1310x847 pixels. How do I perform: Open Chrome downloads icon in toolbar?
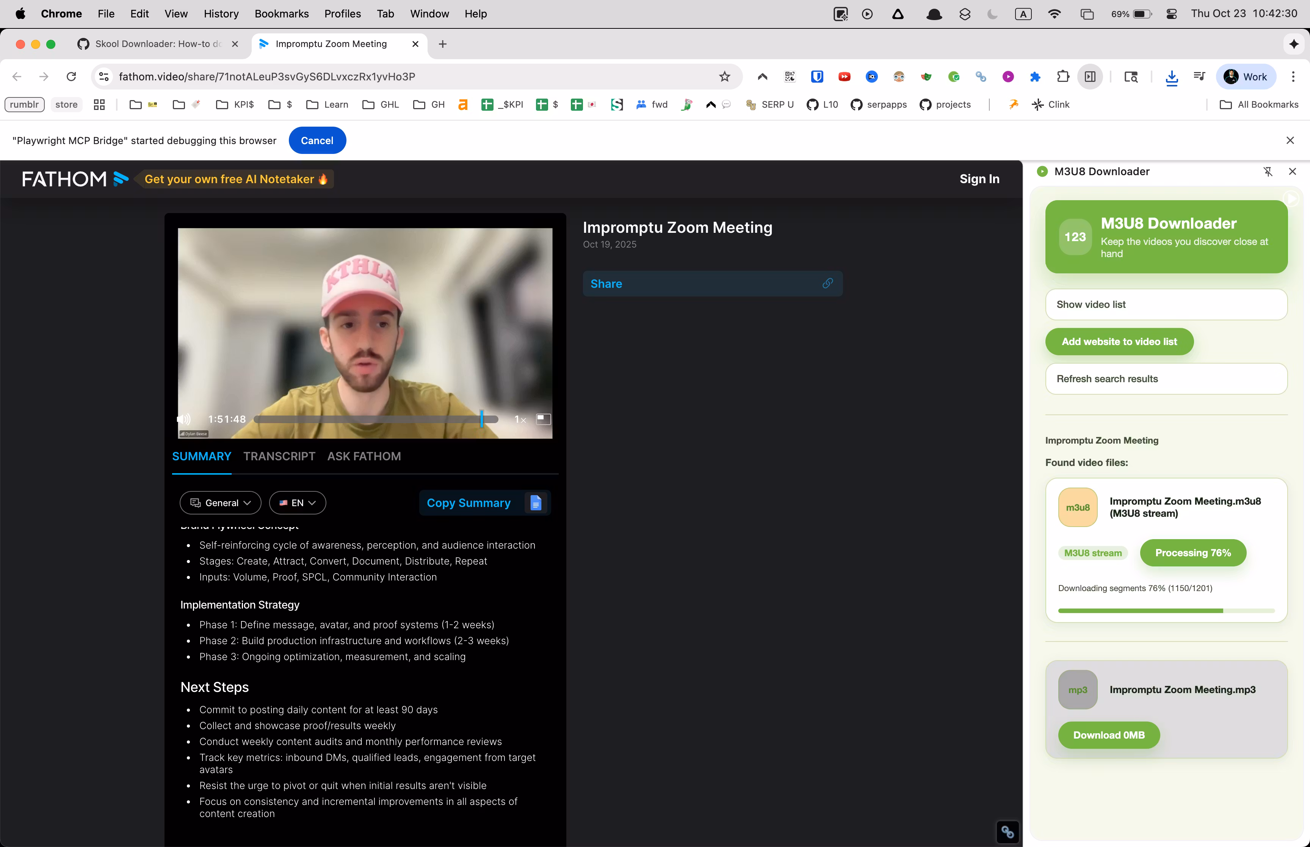tap(1172, 77)
